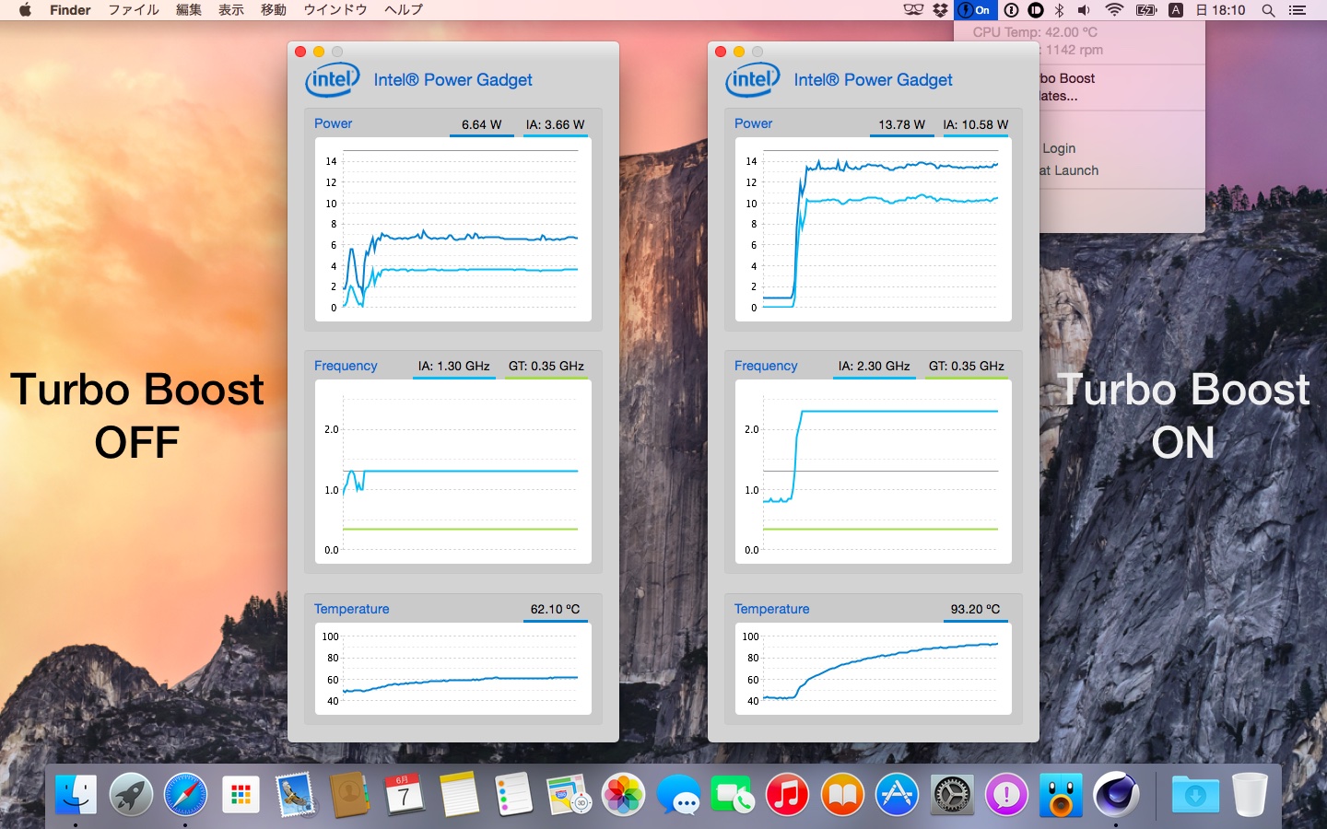Open input source 'A' menu

[x=1176, y=10]
